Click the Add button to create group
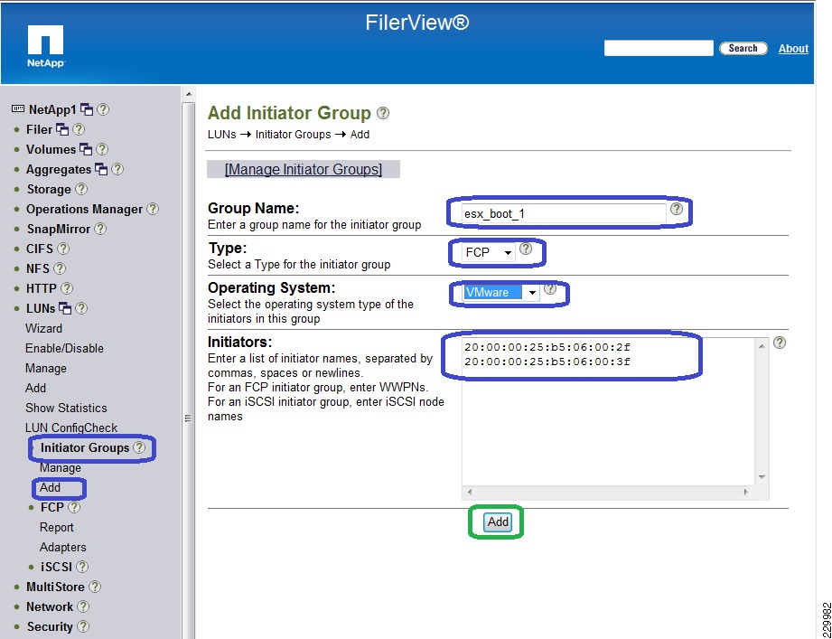Viewport: 832px width, 639px height. 498,522
